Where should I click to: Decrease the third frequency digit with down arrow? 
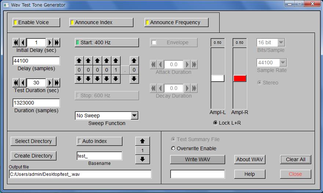point(98,79)
